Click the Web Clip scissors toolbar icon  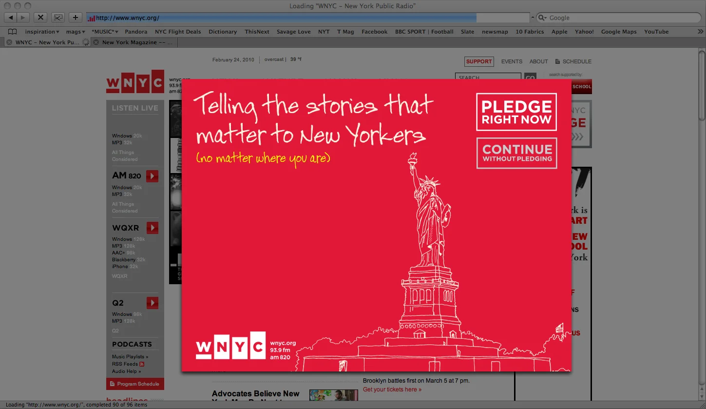coord(58,18)
